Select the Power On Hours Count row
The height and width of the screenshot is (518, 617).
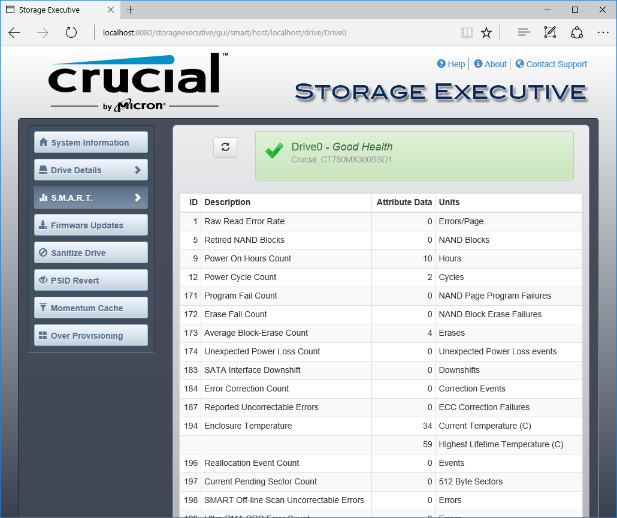[381, 258]
